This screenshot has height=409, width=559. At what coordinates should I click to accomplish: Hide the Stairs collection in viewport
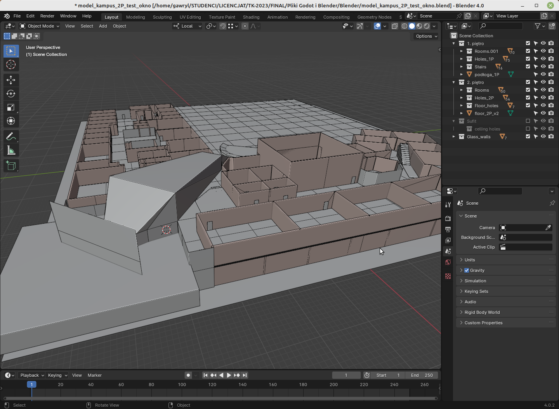point(543,66)
